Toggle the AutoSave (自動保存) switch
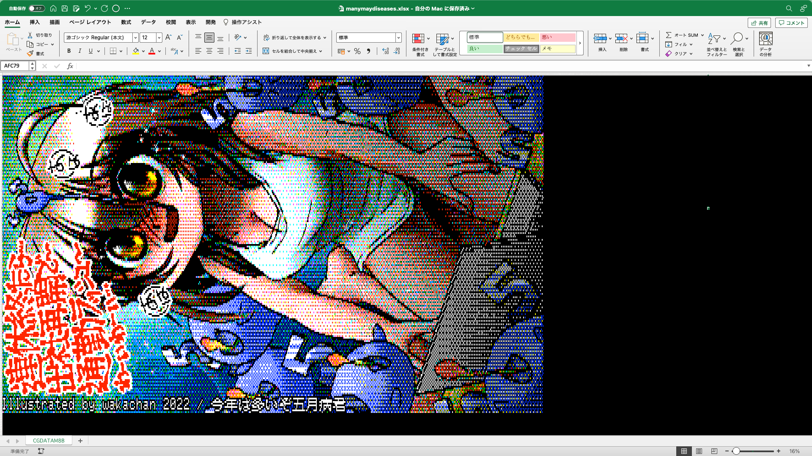 coord(36,8)
